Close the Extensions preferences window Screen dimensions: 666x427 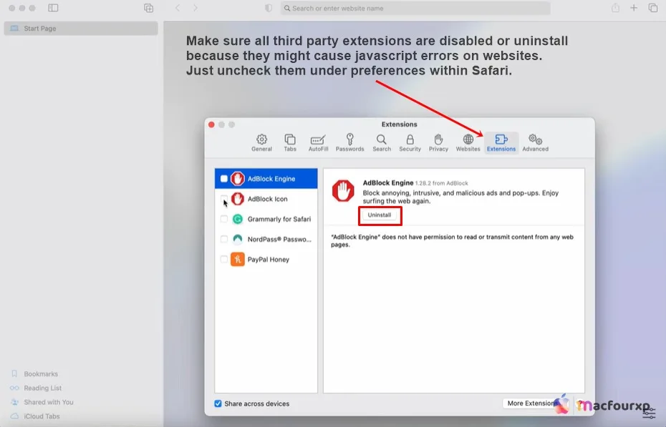(x=211, y=124)
